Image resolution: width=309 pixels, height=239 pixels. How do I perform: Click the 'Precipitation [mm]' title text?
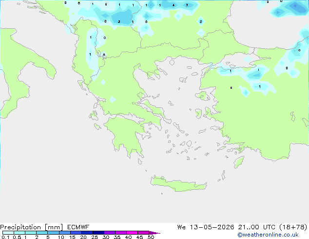tap(31, 227)
